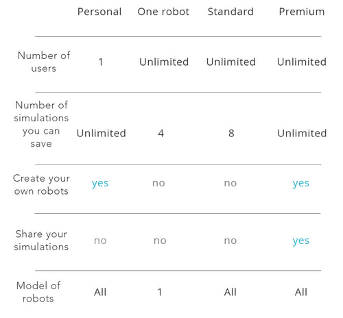Click the 8 simulations value for Standard
This screenshot has height=318, width=343.
pyautogui.click(x=231, y=133)
